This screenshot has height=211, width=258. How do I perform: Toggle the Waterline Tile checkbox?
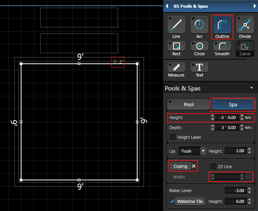pos(172,201)
